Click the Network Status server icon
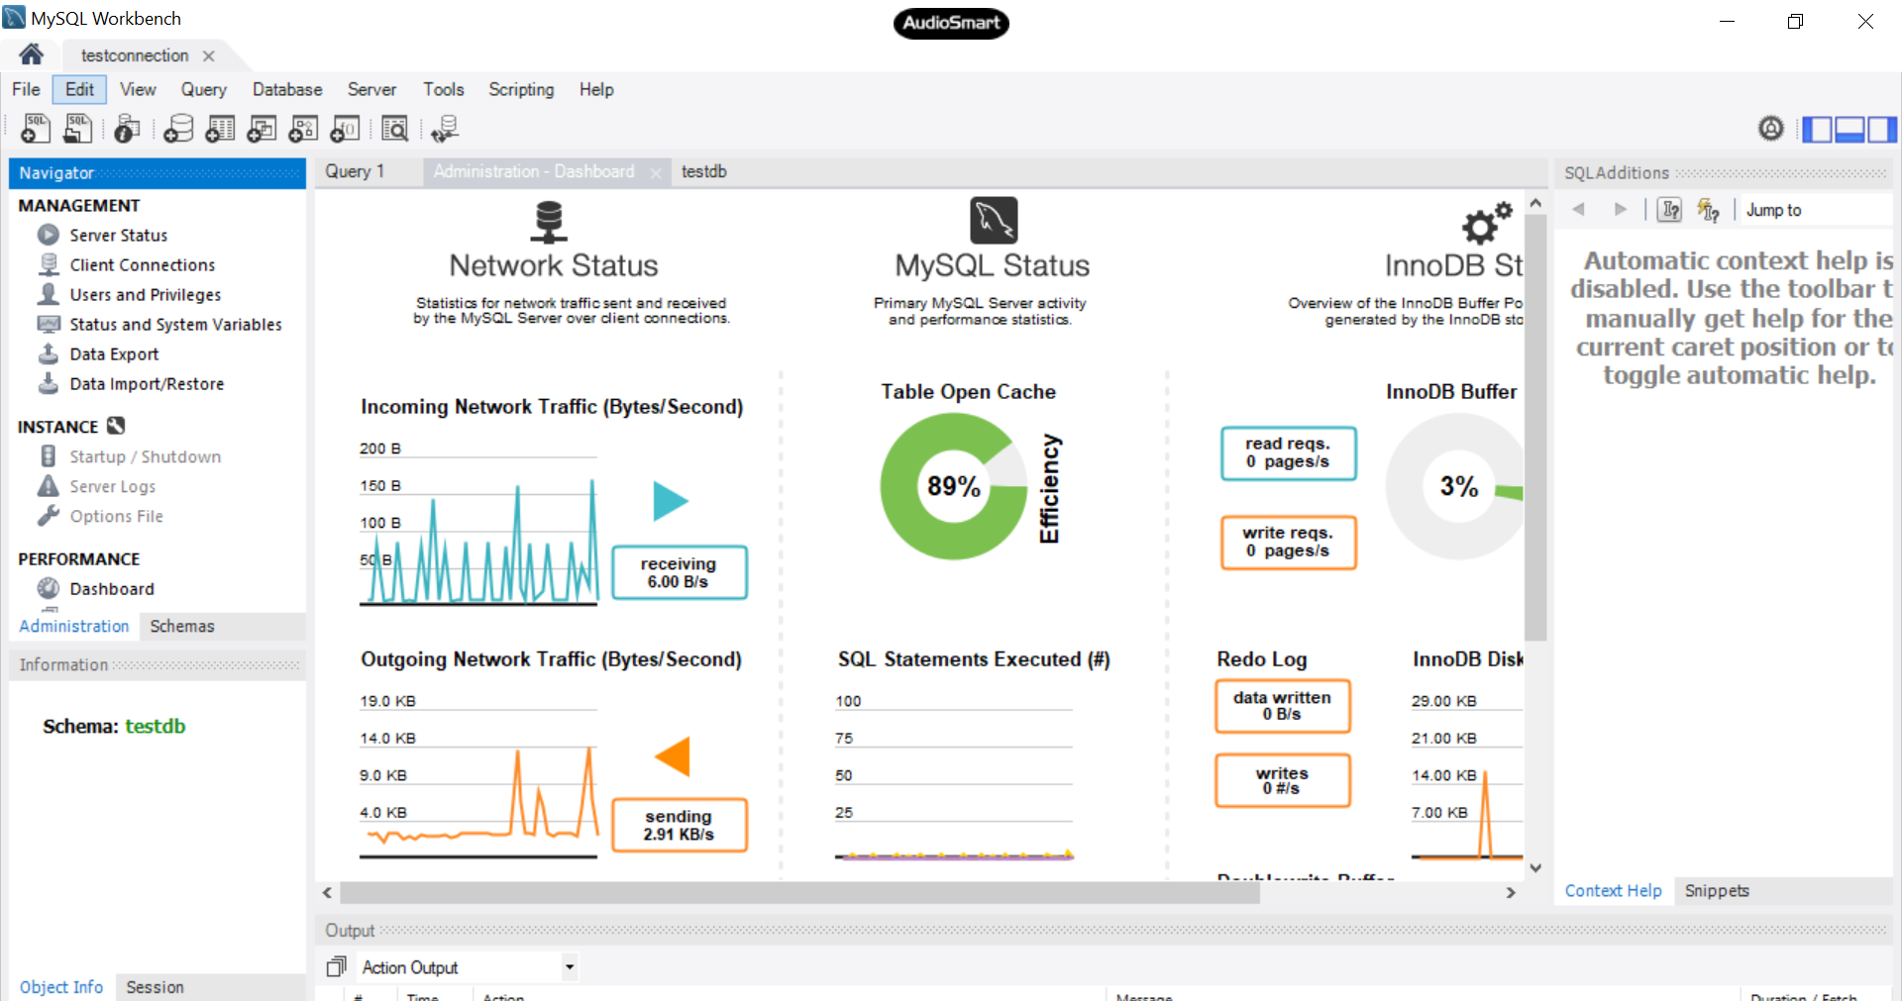This screenshot has height=1001, width=1902. pos(549,222)
